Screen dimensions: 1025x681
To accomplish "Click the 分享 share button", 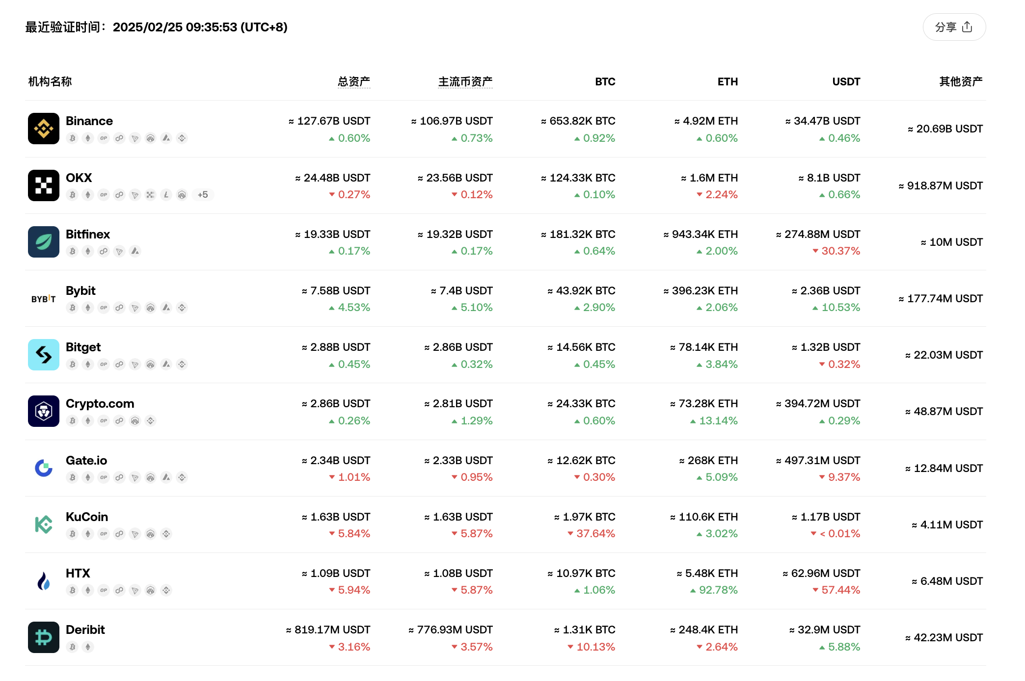I will click(954, 27).
